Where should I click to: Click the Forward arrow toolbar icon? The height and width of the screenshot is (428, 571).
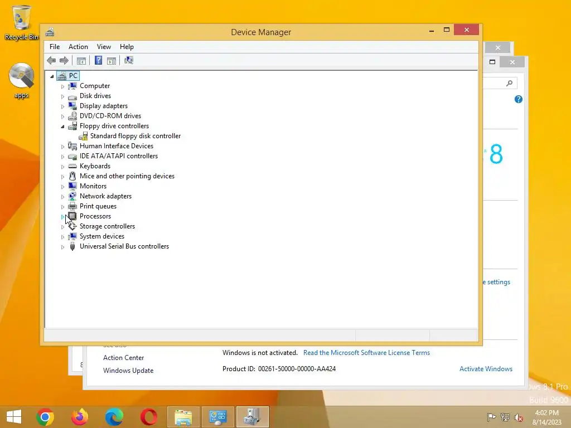pyautogui.click(x=64, y=60)
